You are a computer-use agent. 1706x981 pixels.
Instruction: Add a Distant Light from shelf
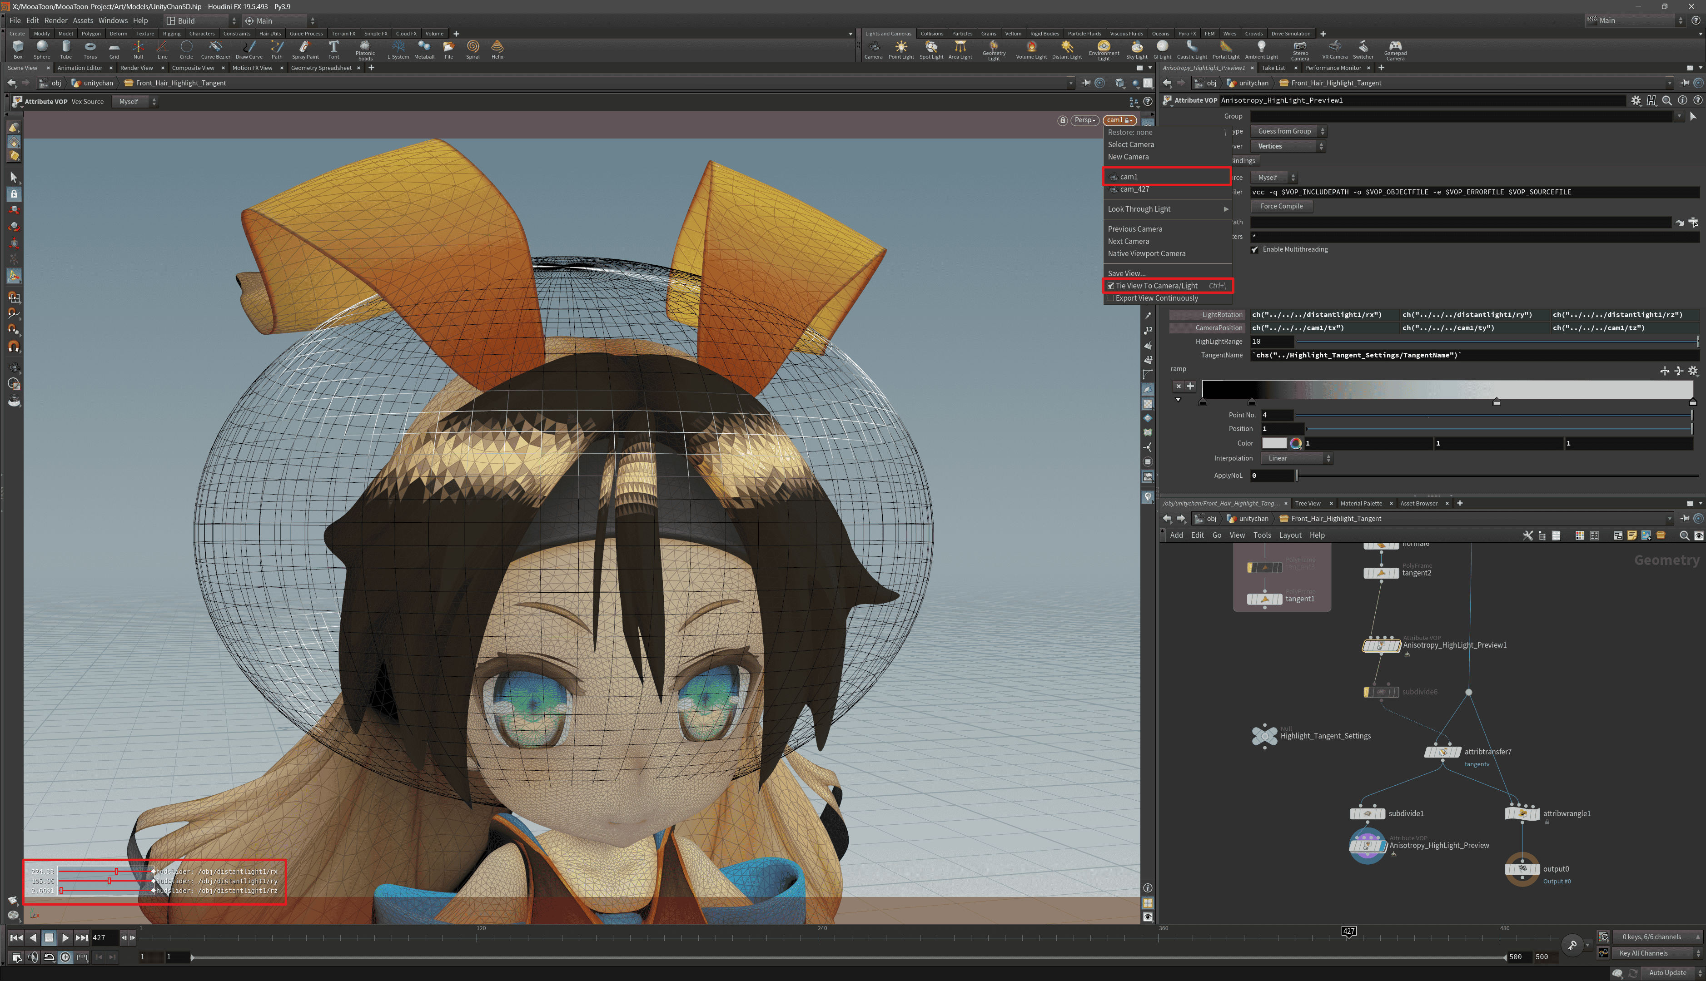[x=1067, y=49]
